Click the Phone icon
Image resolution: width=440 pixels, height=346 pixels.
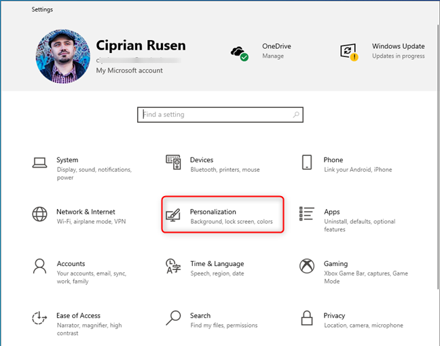point(307,162)
